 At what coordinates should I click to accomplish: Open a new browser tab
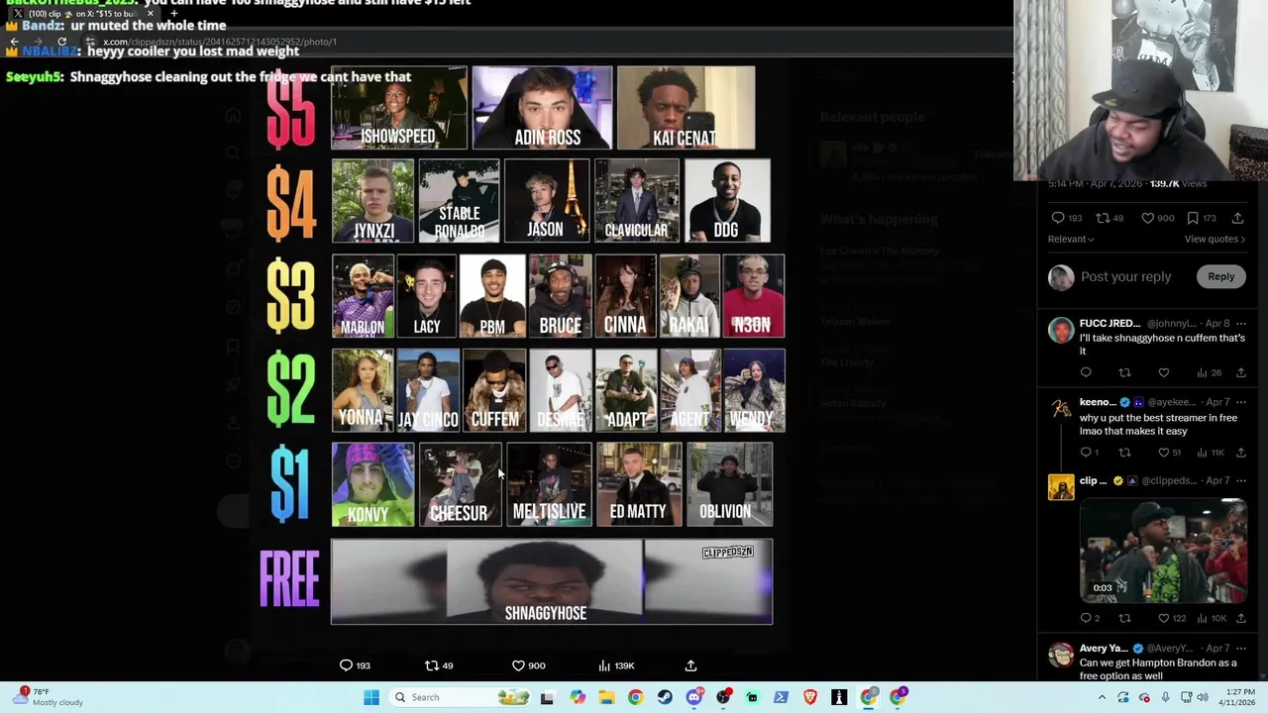pyautogui.click(x=173, y=14)
